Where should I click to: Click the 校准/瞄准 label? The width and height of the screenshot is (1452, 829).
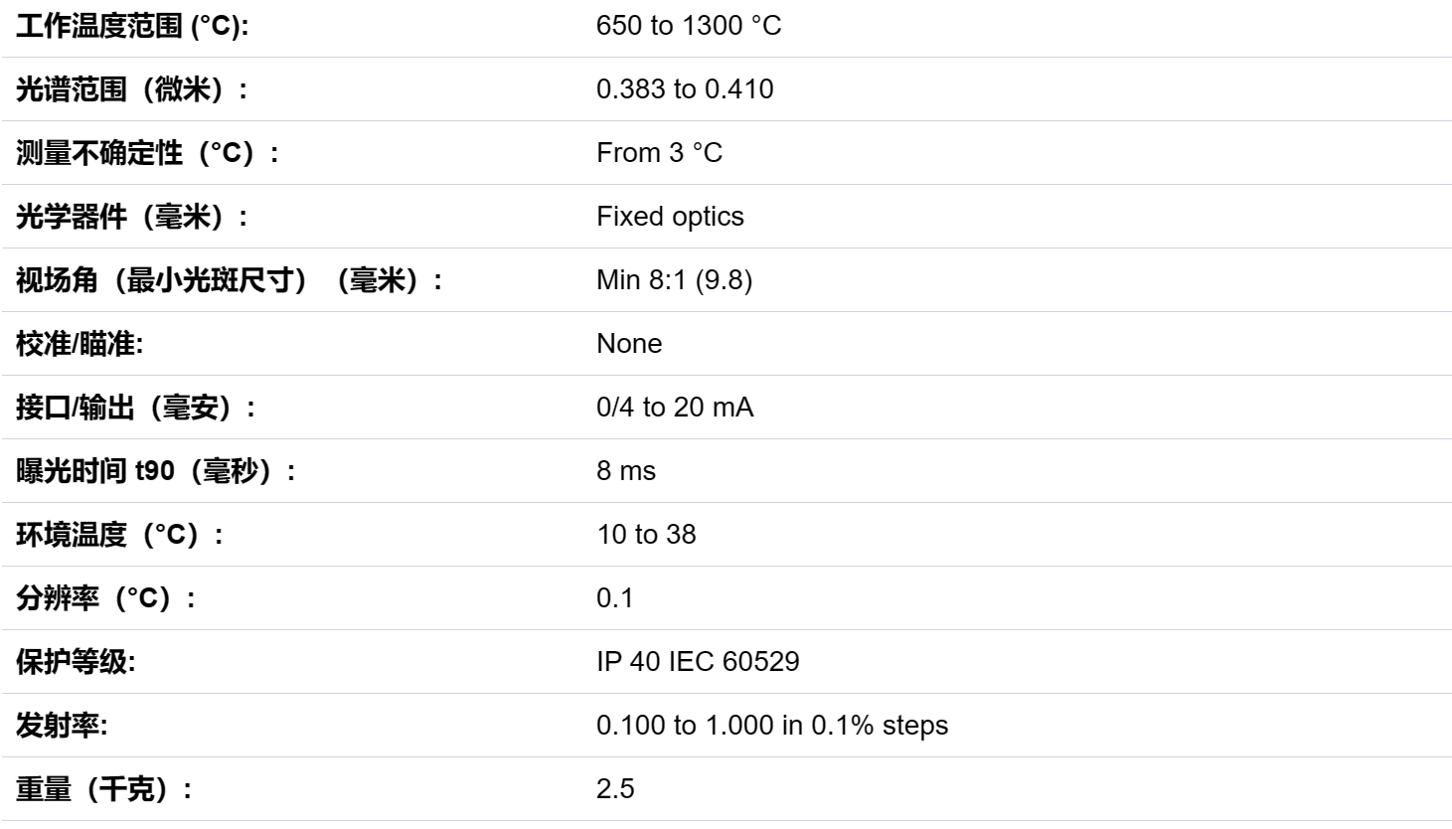click(x=80, y=344)
